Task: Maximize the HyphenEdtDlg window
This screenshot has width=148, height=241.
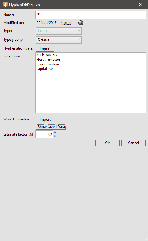Action: click(127, 5)
